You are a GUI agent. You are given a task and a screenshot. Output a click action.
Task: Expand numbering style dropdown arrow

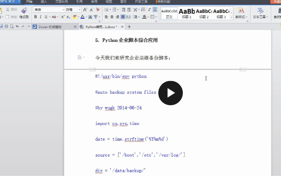coord(118,9)
